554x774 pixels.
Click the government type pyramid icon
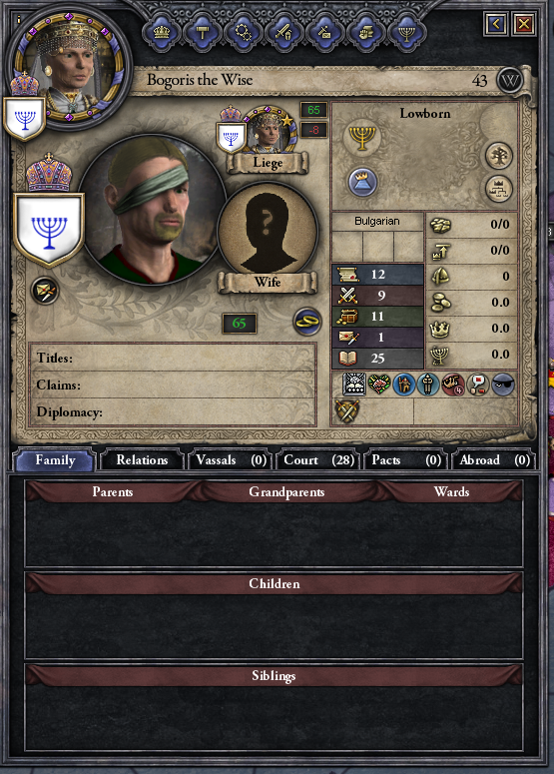(x=362, y=181)
